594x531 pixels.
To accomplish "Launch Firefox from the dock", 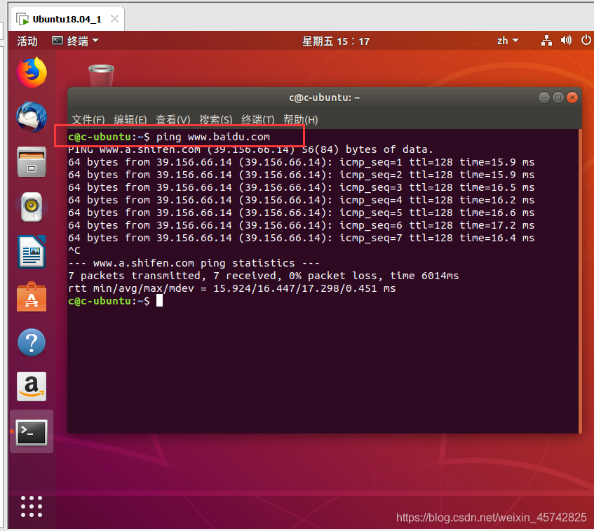I will pos(30,73).
